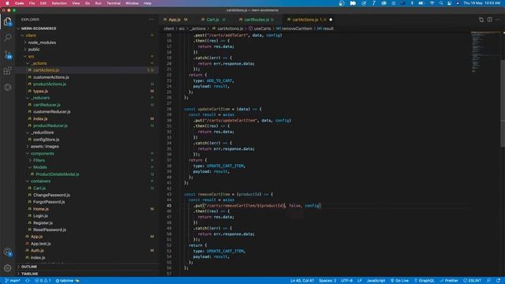Change the JavaScript language mode

[x=376, y=281]
